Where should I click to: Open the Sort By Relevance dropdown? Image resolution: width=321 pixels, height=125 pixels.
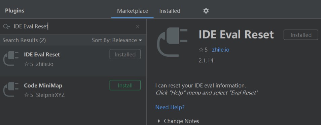point(117,40)
